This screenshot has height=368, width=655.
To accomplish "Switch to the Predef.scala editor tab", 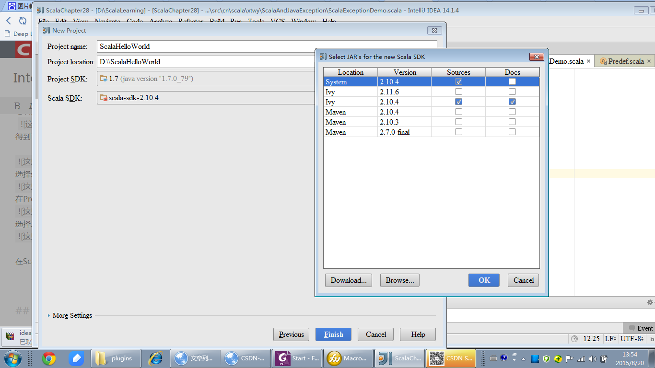I will coord(625,61).
